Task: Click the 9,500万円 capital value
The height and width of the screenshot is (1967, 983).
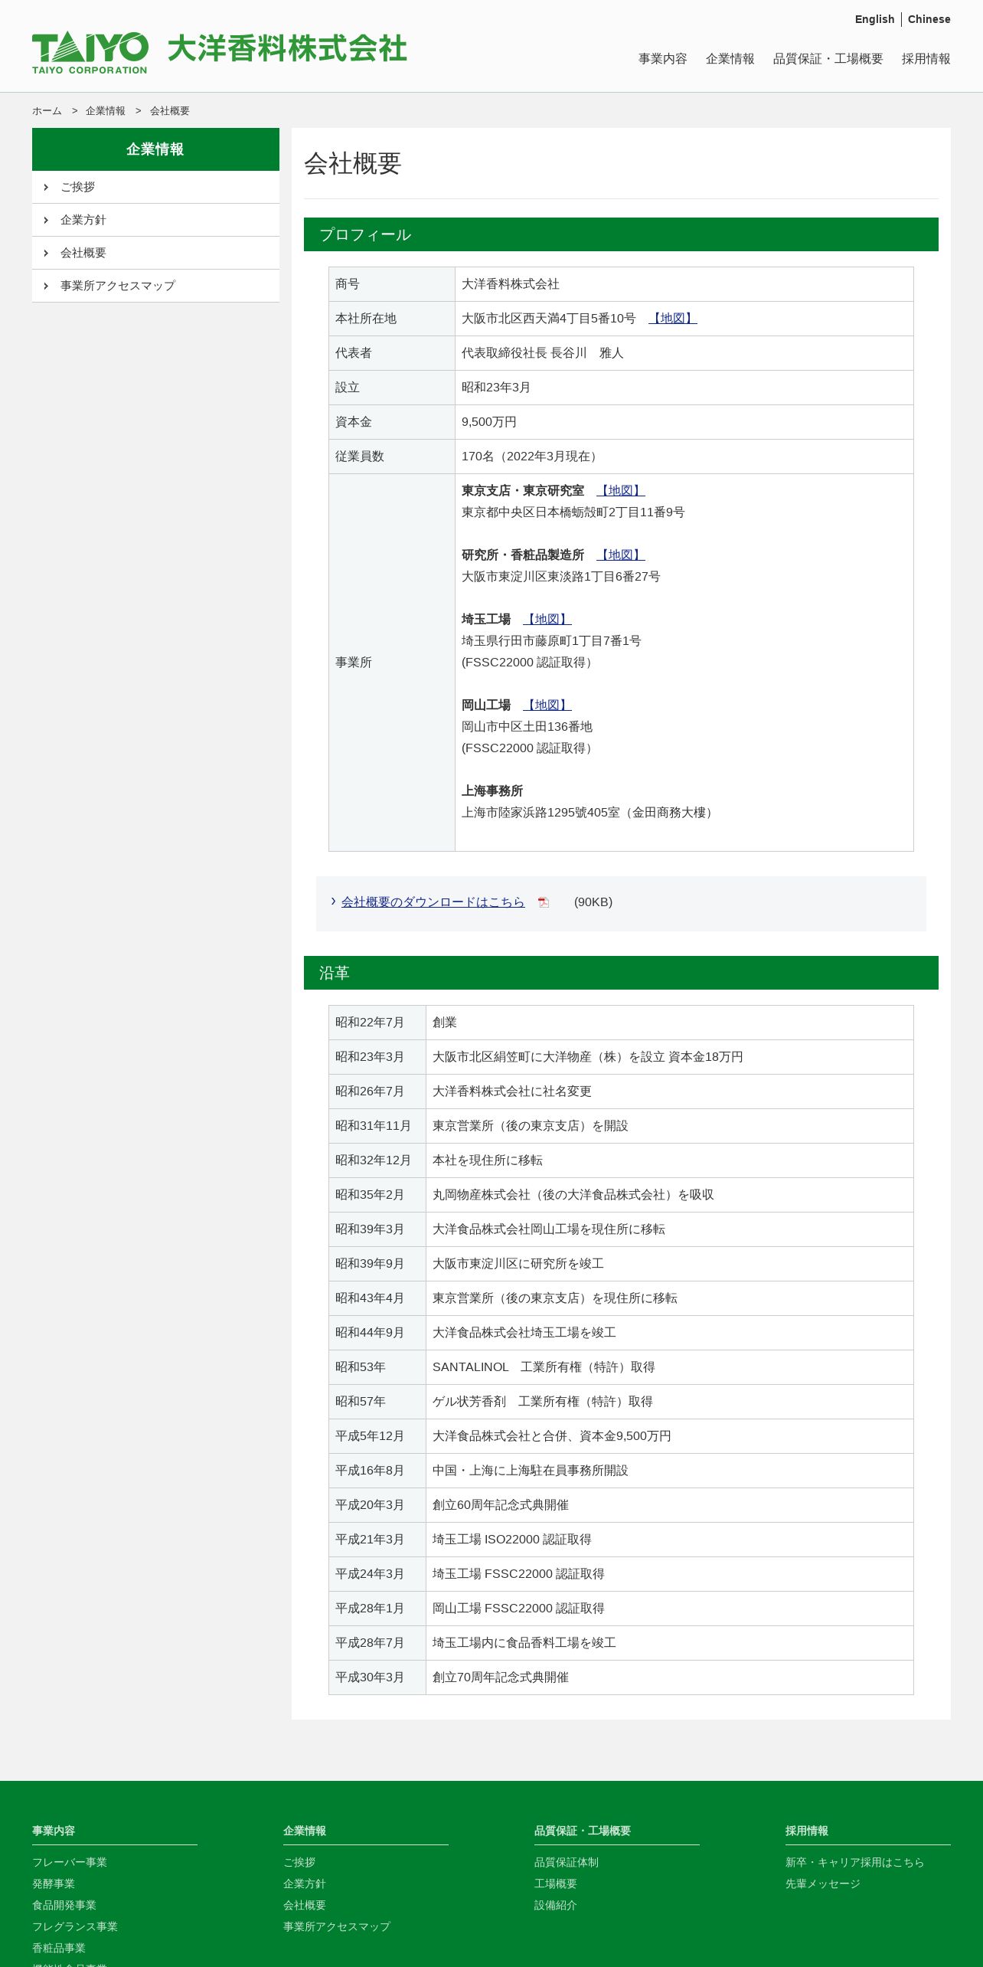Action: tap(489, 422)
